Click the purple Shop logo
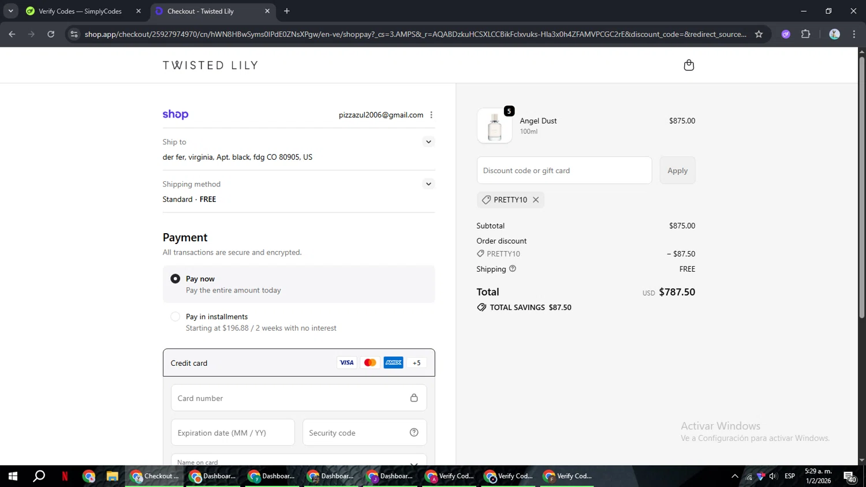The width and height of the screenshot is (866, 487). (x=176, y=114)
